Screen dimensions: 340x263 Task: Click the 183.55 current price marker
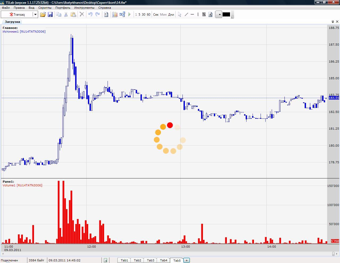334,98
